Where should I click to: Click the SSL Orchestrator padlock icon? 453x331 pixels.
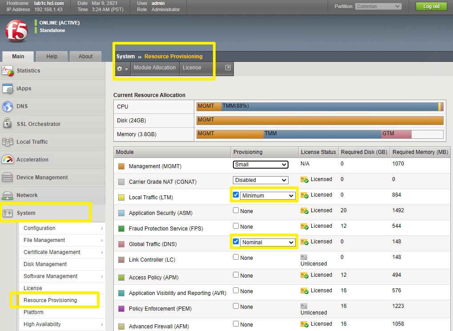point(7,123)
